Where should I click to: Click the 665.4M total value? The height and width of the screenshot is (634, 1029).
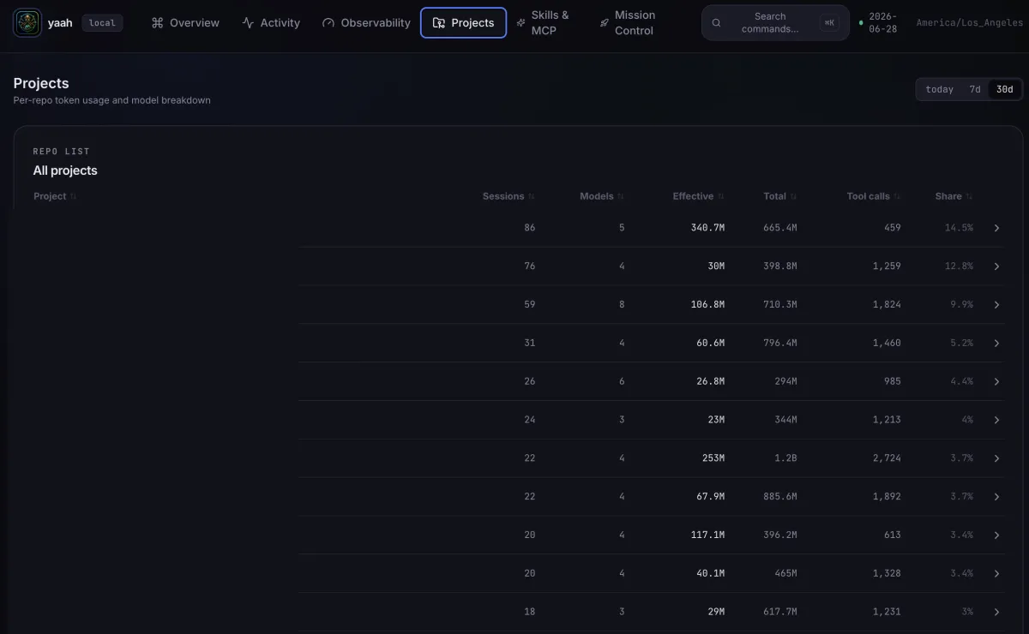click(x=780, y=228)
